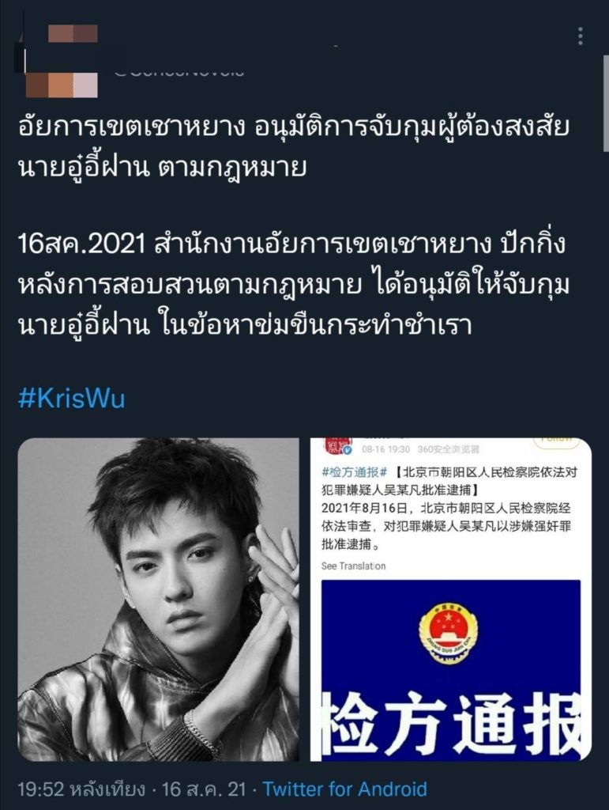Click the national emblem on blue banner
The width and height of the screenshot is (609, 810).
pyautogui.click(x=448, y=632)
